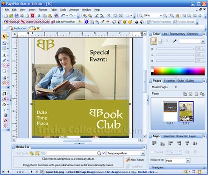This screenshot has height=175, width=208.
Task: Choose the Pen drawing tool
Action: click(4, 61)
